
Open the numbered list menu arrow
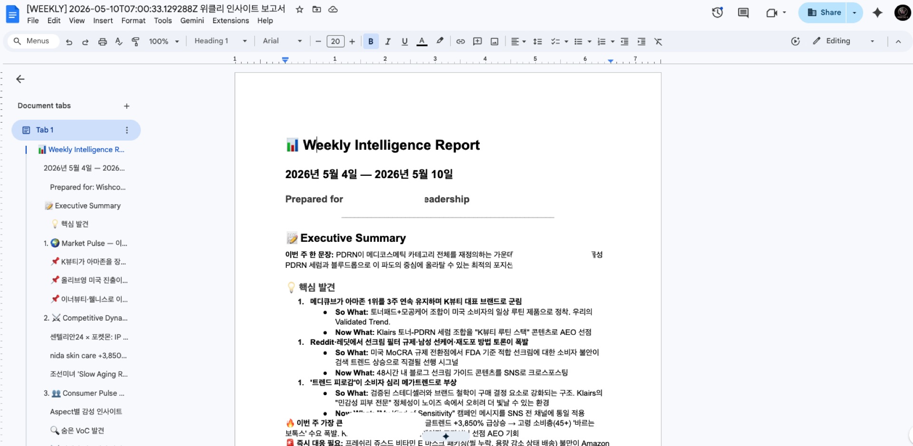click(612, 41)
